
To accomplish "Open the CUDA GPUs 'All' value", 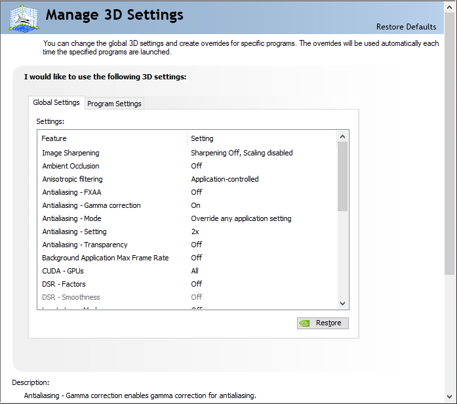I will [195, 271].
